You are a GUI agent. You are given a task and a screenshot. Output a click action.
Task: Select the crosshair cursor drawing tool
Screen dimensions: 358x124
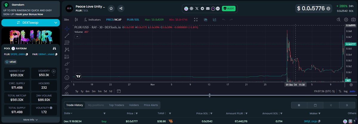[67, 29]
